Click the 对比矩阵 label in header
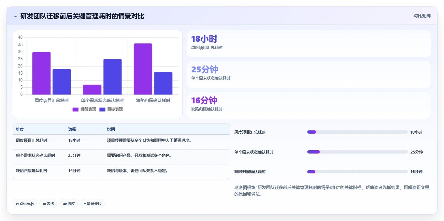The image size is (444, 221). (x=422, y=16)
